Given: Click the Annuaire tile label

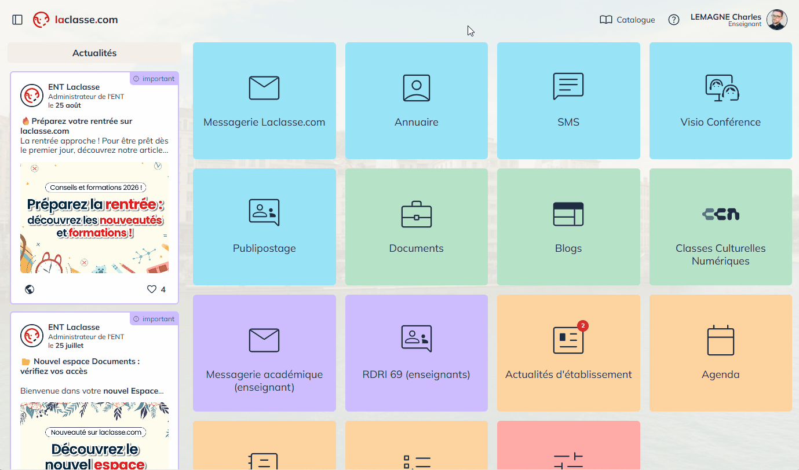Looking at the screenshot, I should click(417, 122).
